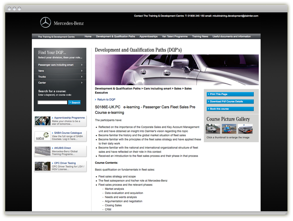Viewport: 293px width, 221px height.
Task: Go to Van Talent Programme menu
Action: click(x=175, y=37)
